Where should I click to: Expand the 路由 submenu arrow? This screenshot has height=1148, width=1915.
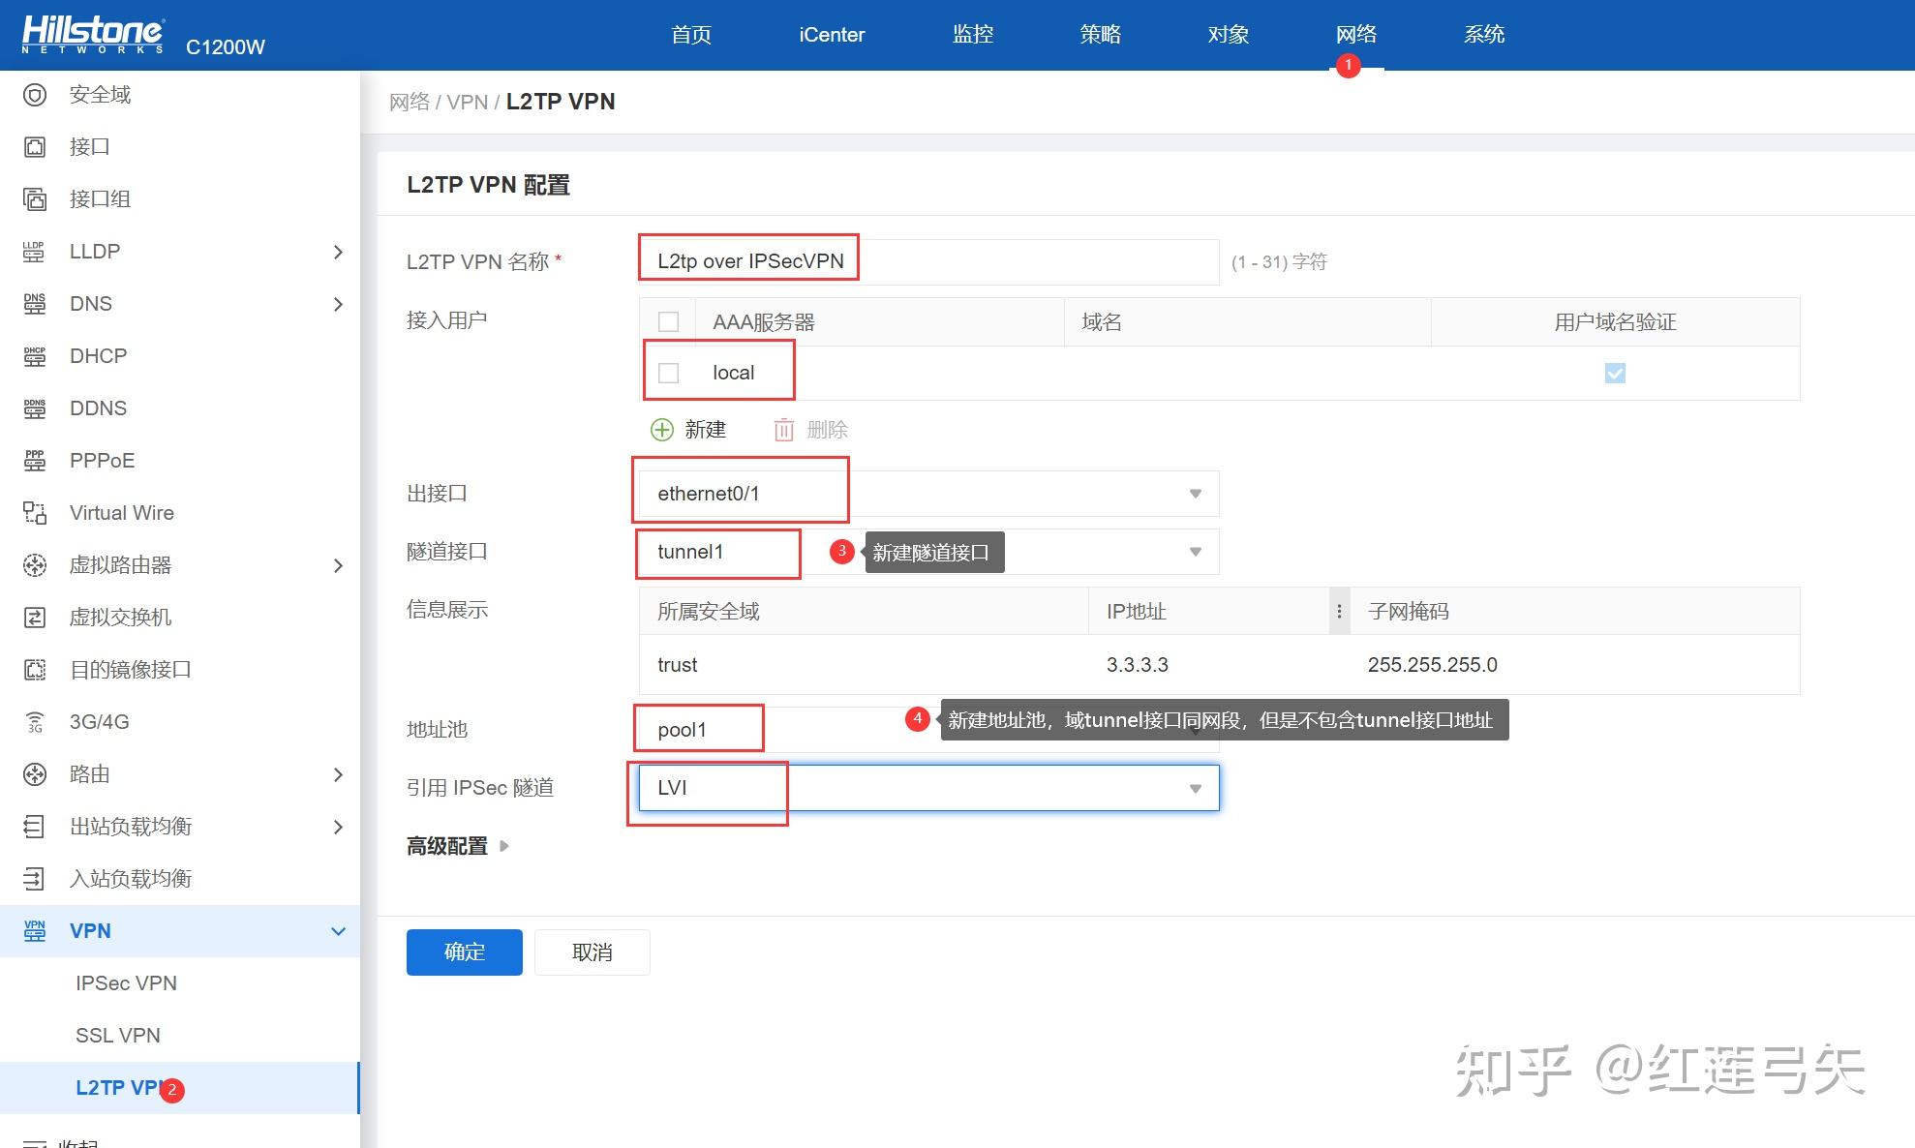click(338, 774)
